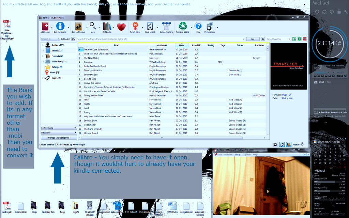Screen dimensions: 349x218
Task: Open the Sort by name dropdown
Action: click(59, 128)
